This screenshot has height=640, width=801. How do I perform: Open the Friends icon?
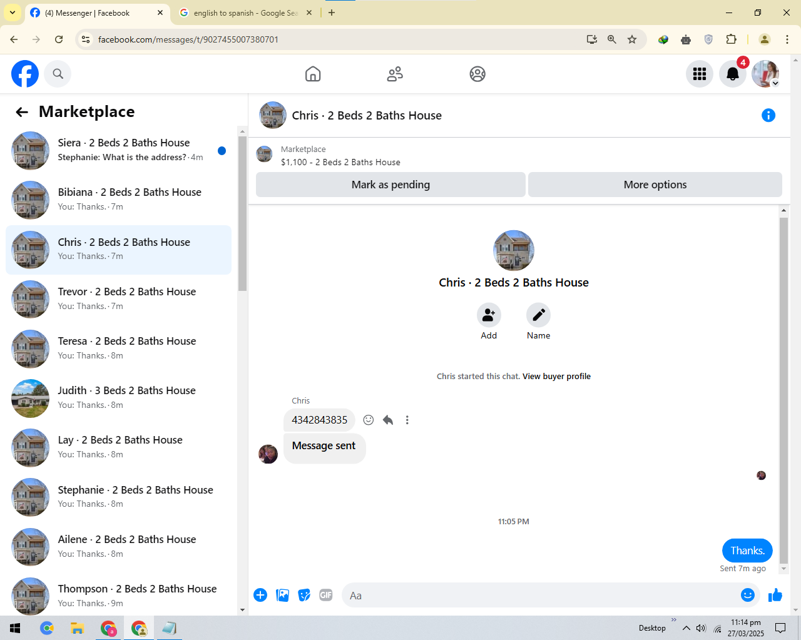(395, 74)
